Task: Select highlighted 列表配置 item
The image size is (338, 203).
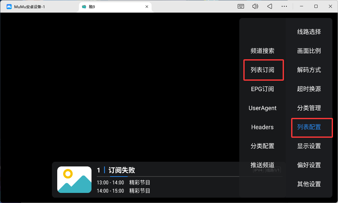Action: (309, 127)
